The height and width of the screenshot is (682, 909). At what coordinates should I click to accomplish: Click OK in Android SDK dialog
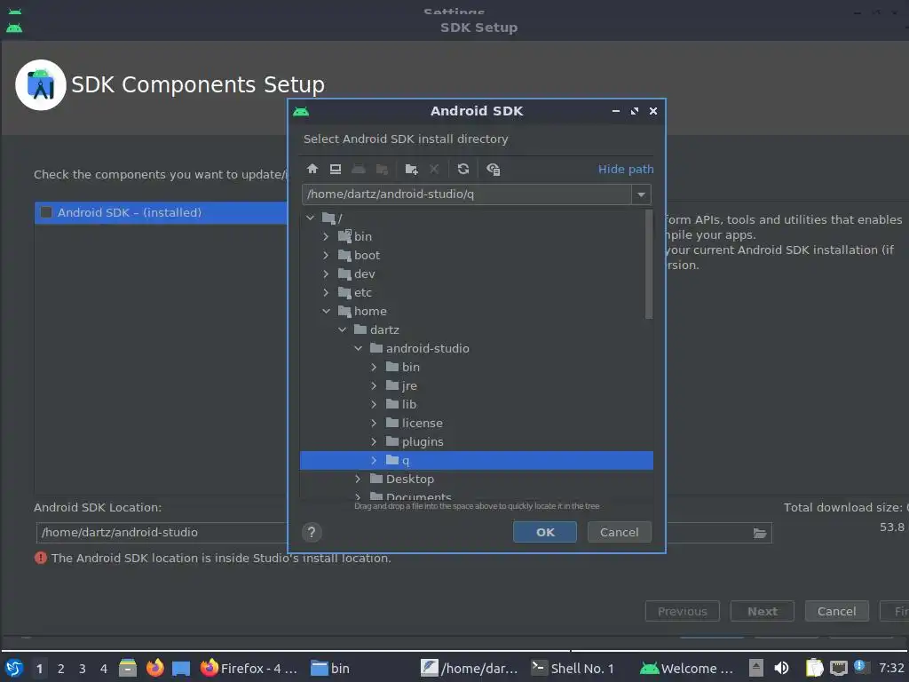544,532
